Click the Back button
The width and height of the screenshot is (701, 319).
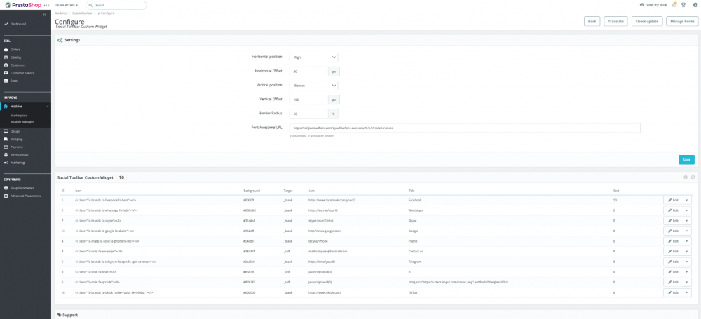[x=592, y=22]
